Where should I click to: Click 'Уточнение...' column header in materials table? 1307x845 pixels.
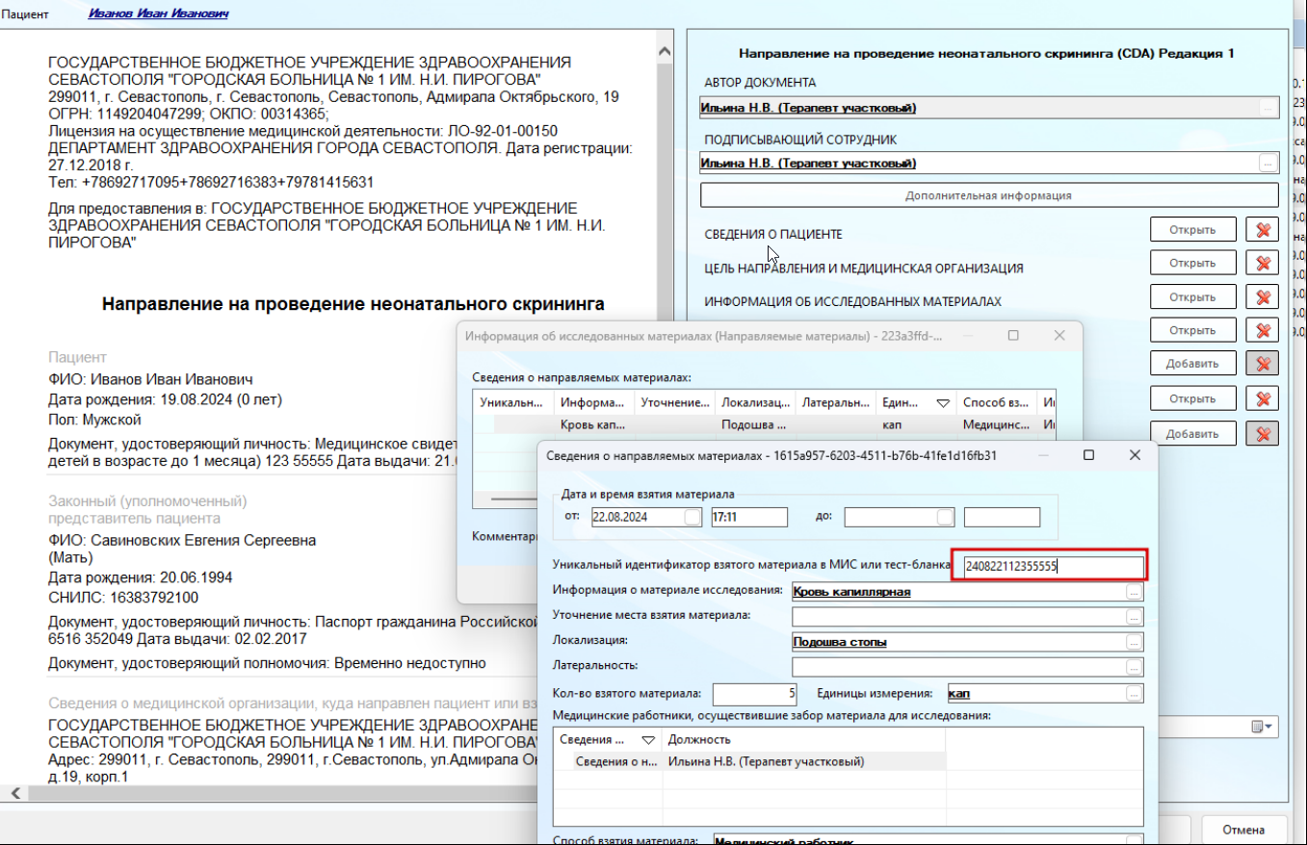(x=675, y=404)
